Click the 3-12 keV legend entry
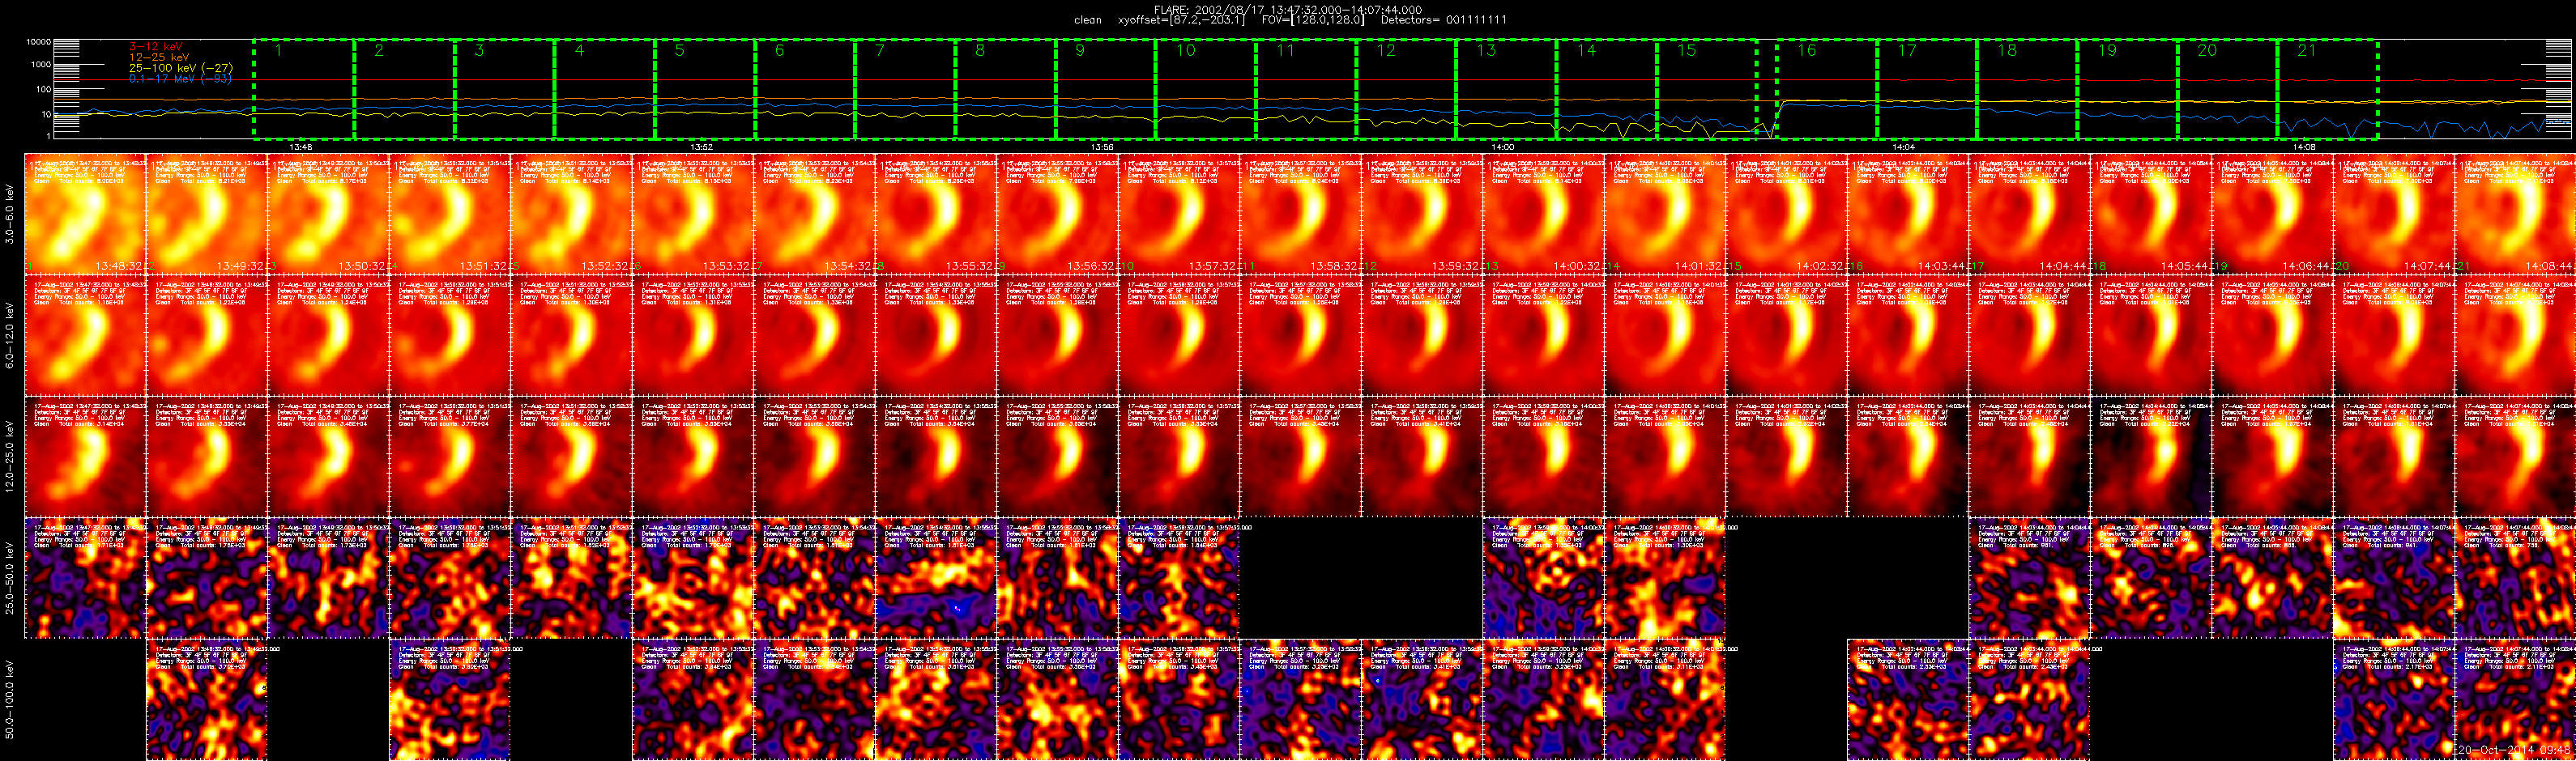The width and height of the screenshot is (2576, 761). click(156, 47)
